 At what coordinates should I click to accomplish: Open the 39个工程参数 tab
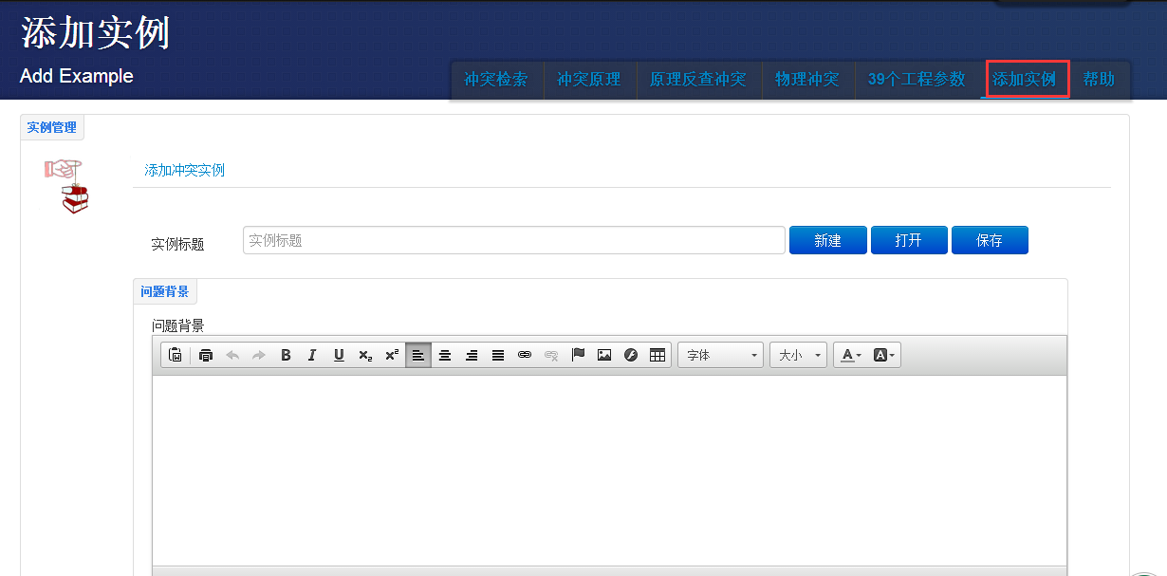916,80
